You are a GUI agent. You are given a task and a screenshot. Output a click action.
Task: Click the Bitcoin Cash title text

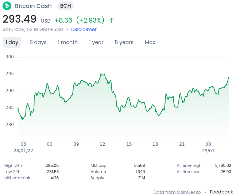coord(33,6)
